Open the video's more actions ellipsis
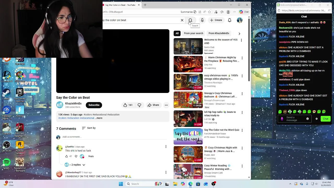This screenshot has height=188, width=334. (166, 105)
